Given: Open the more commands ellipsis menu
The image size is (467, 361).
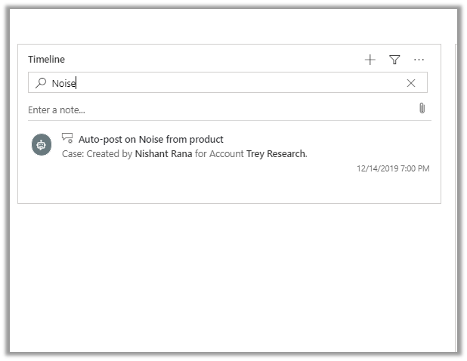Looking at the screenshot, I should click(x=419, y=60).
